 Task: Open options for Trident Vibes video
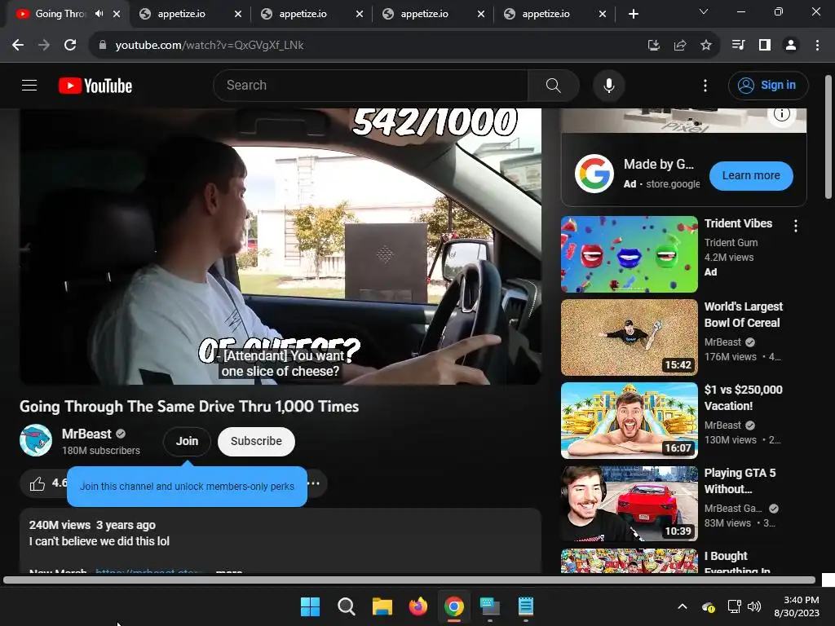[796, 226]
